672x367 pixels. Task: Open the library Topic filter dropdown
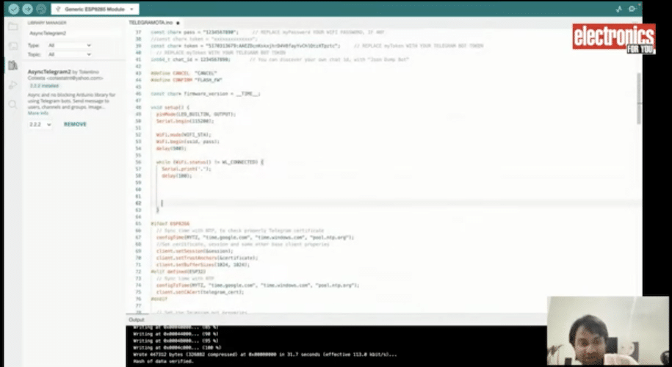(x=69, y=54)
